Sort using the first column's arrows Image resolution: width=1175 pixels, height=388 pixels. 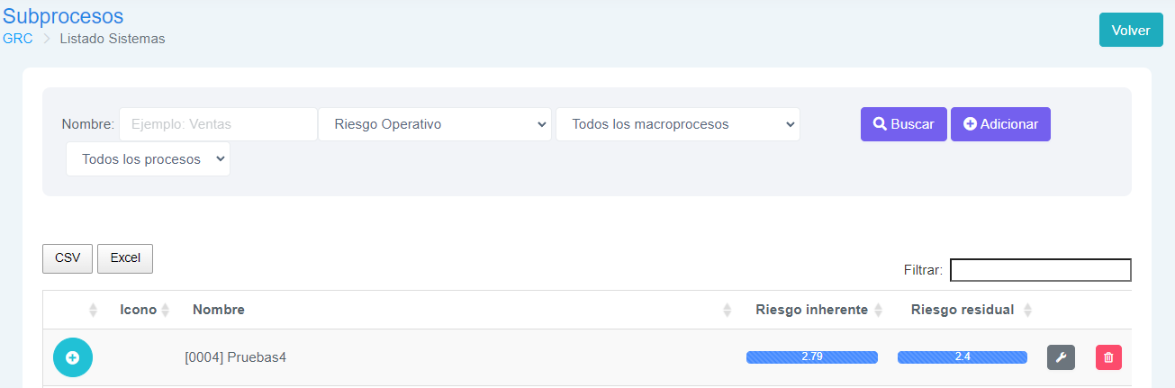[x=93, y=310]
